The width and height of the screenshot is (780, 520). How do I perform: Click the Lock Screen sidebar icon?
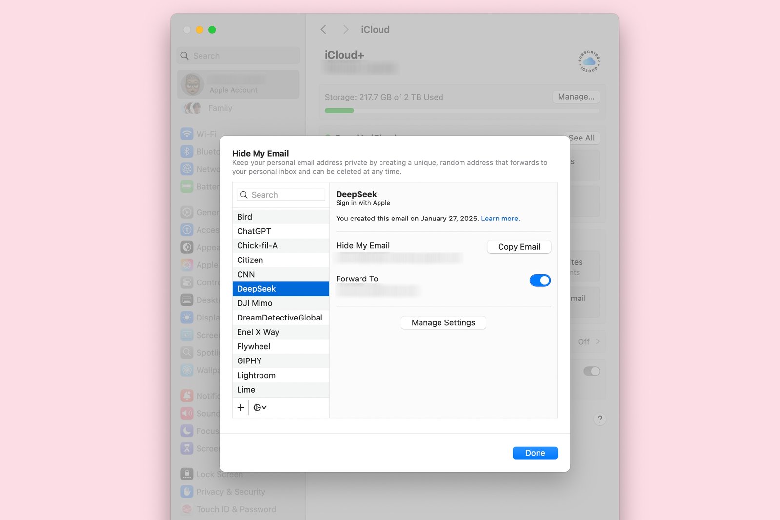[187, 474]
